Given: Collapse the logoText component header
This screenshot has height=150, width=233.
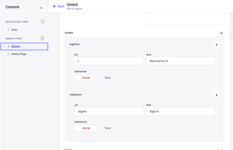Looking at the screenshot, I should pos(75,44).
